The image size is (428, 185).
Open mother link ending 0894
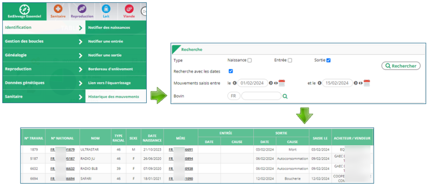pyautogui.click(x=181, y=159)
